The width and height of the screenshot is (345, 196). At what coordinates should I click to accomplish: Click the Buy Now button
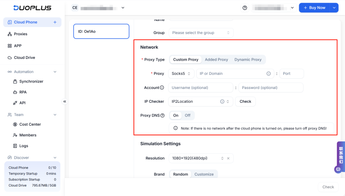(314, 8)
